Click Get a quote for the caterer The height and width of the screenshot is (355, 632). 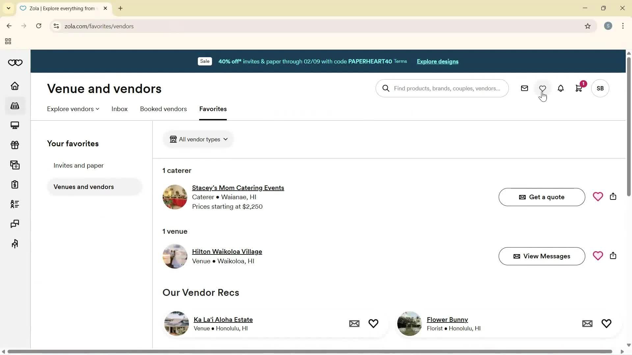coord(541,197)
